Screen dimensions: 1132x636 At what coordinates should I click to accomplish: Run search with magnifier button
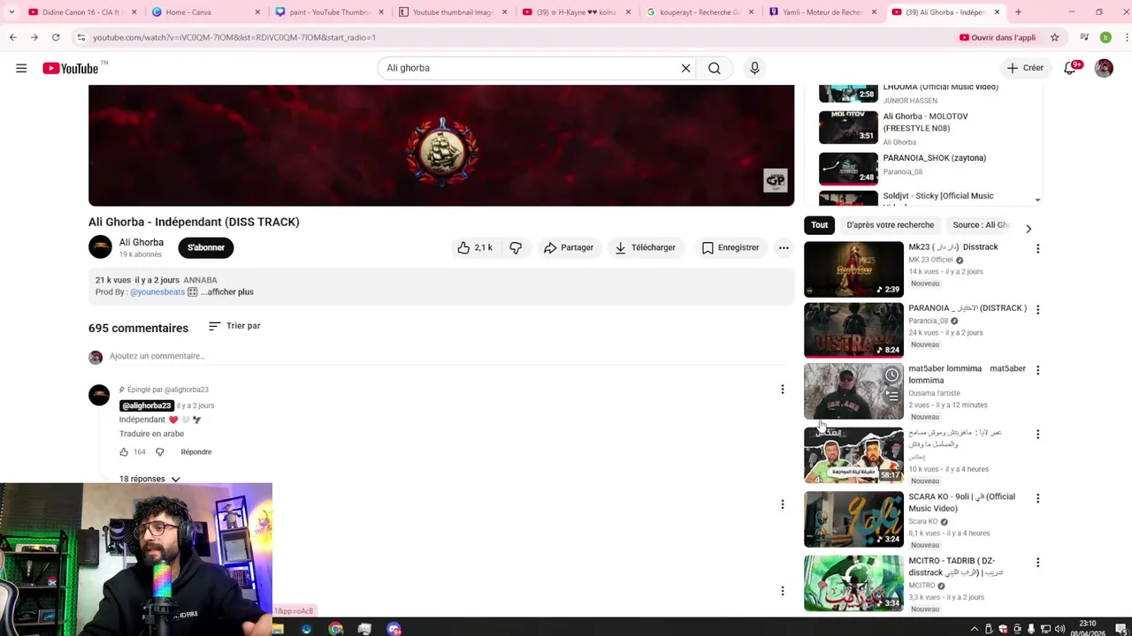tap(715, 68)
